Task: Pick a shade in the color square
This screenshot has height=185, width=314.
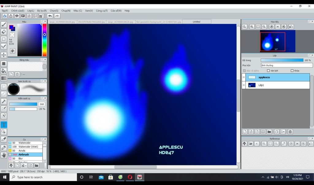Action: (x=29, y=40)
